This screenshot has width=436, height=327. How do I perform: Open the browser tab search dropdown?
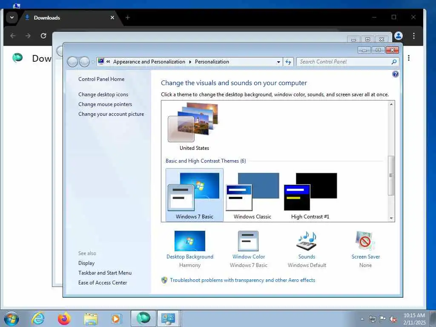click(11, 17)
